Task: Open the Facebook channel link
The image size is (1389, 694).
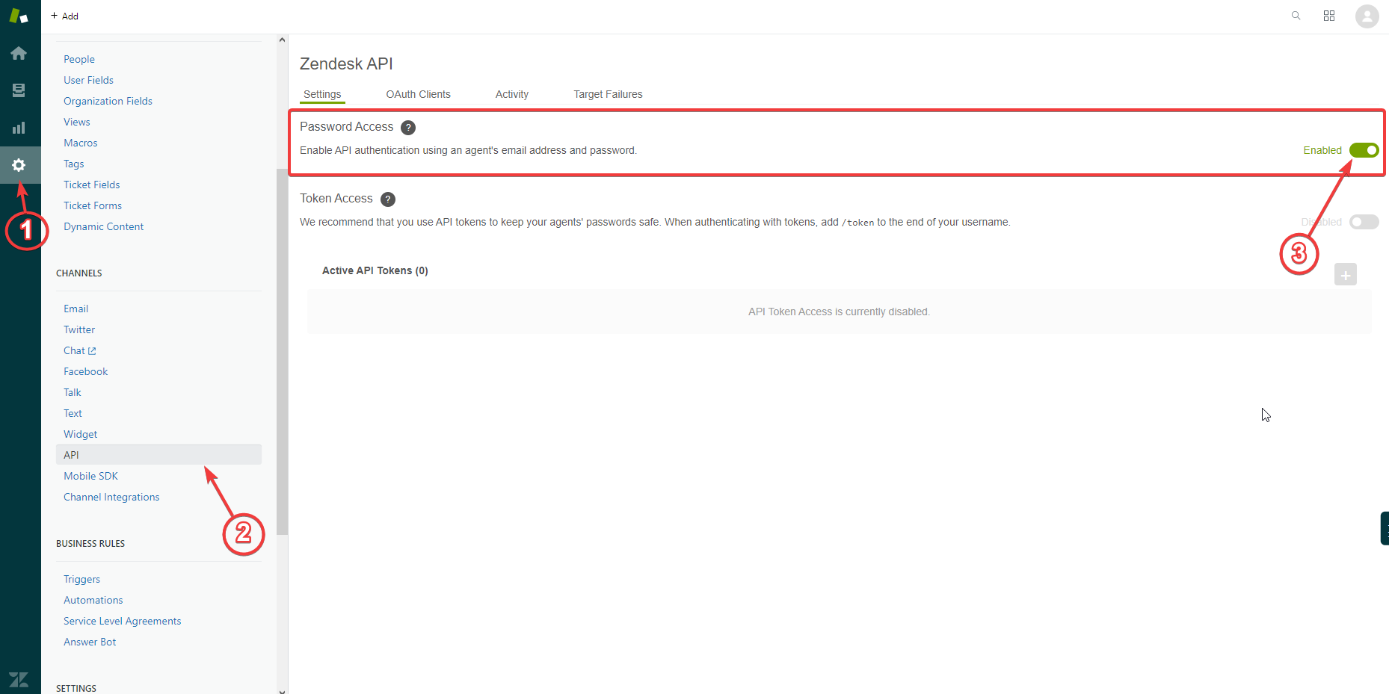Action: click(86, 371)
